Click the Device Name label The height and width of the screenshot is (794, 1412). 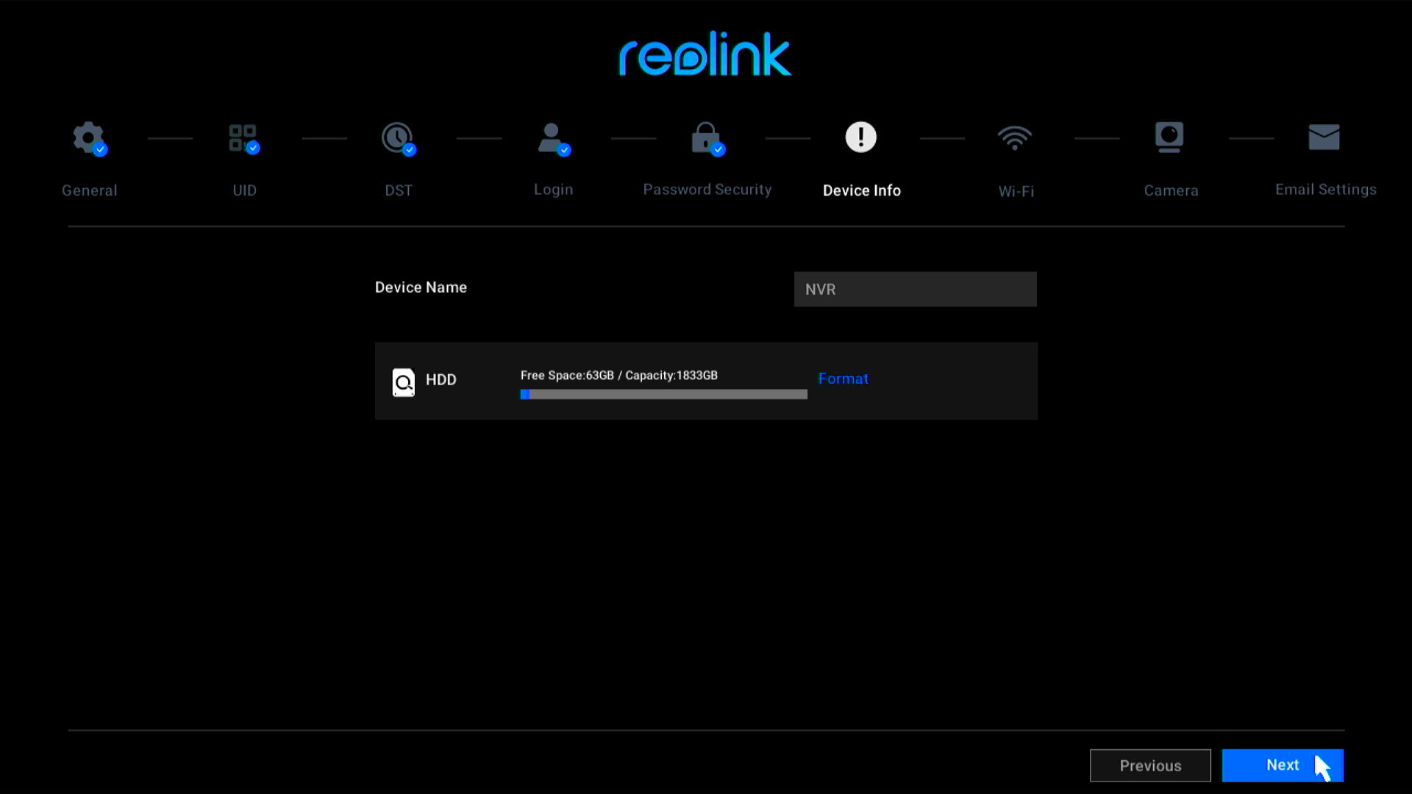[421, 287]
